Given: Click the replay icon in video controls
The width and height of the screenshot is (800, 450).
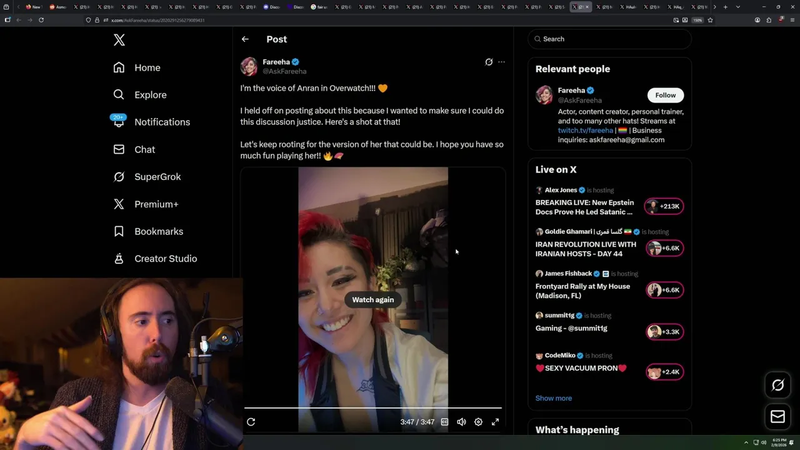Looking at the screenshot, I should pyautogui.click(x=251, y=422).
